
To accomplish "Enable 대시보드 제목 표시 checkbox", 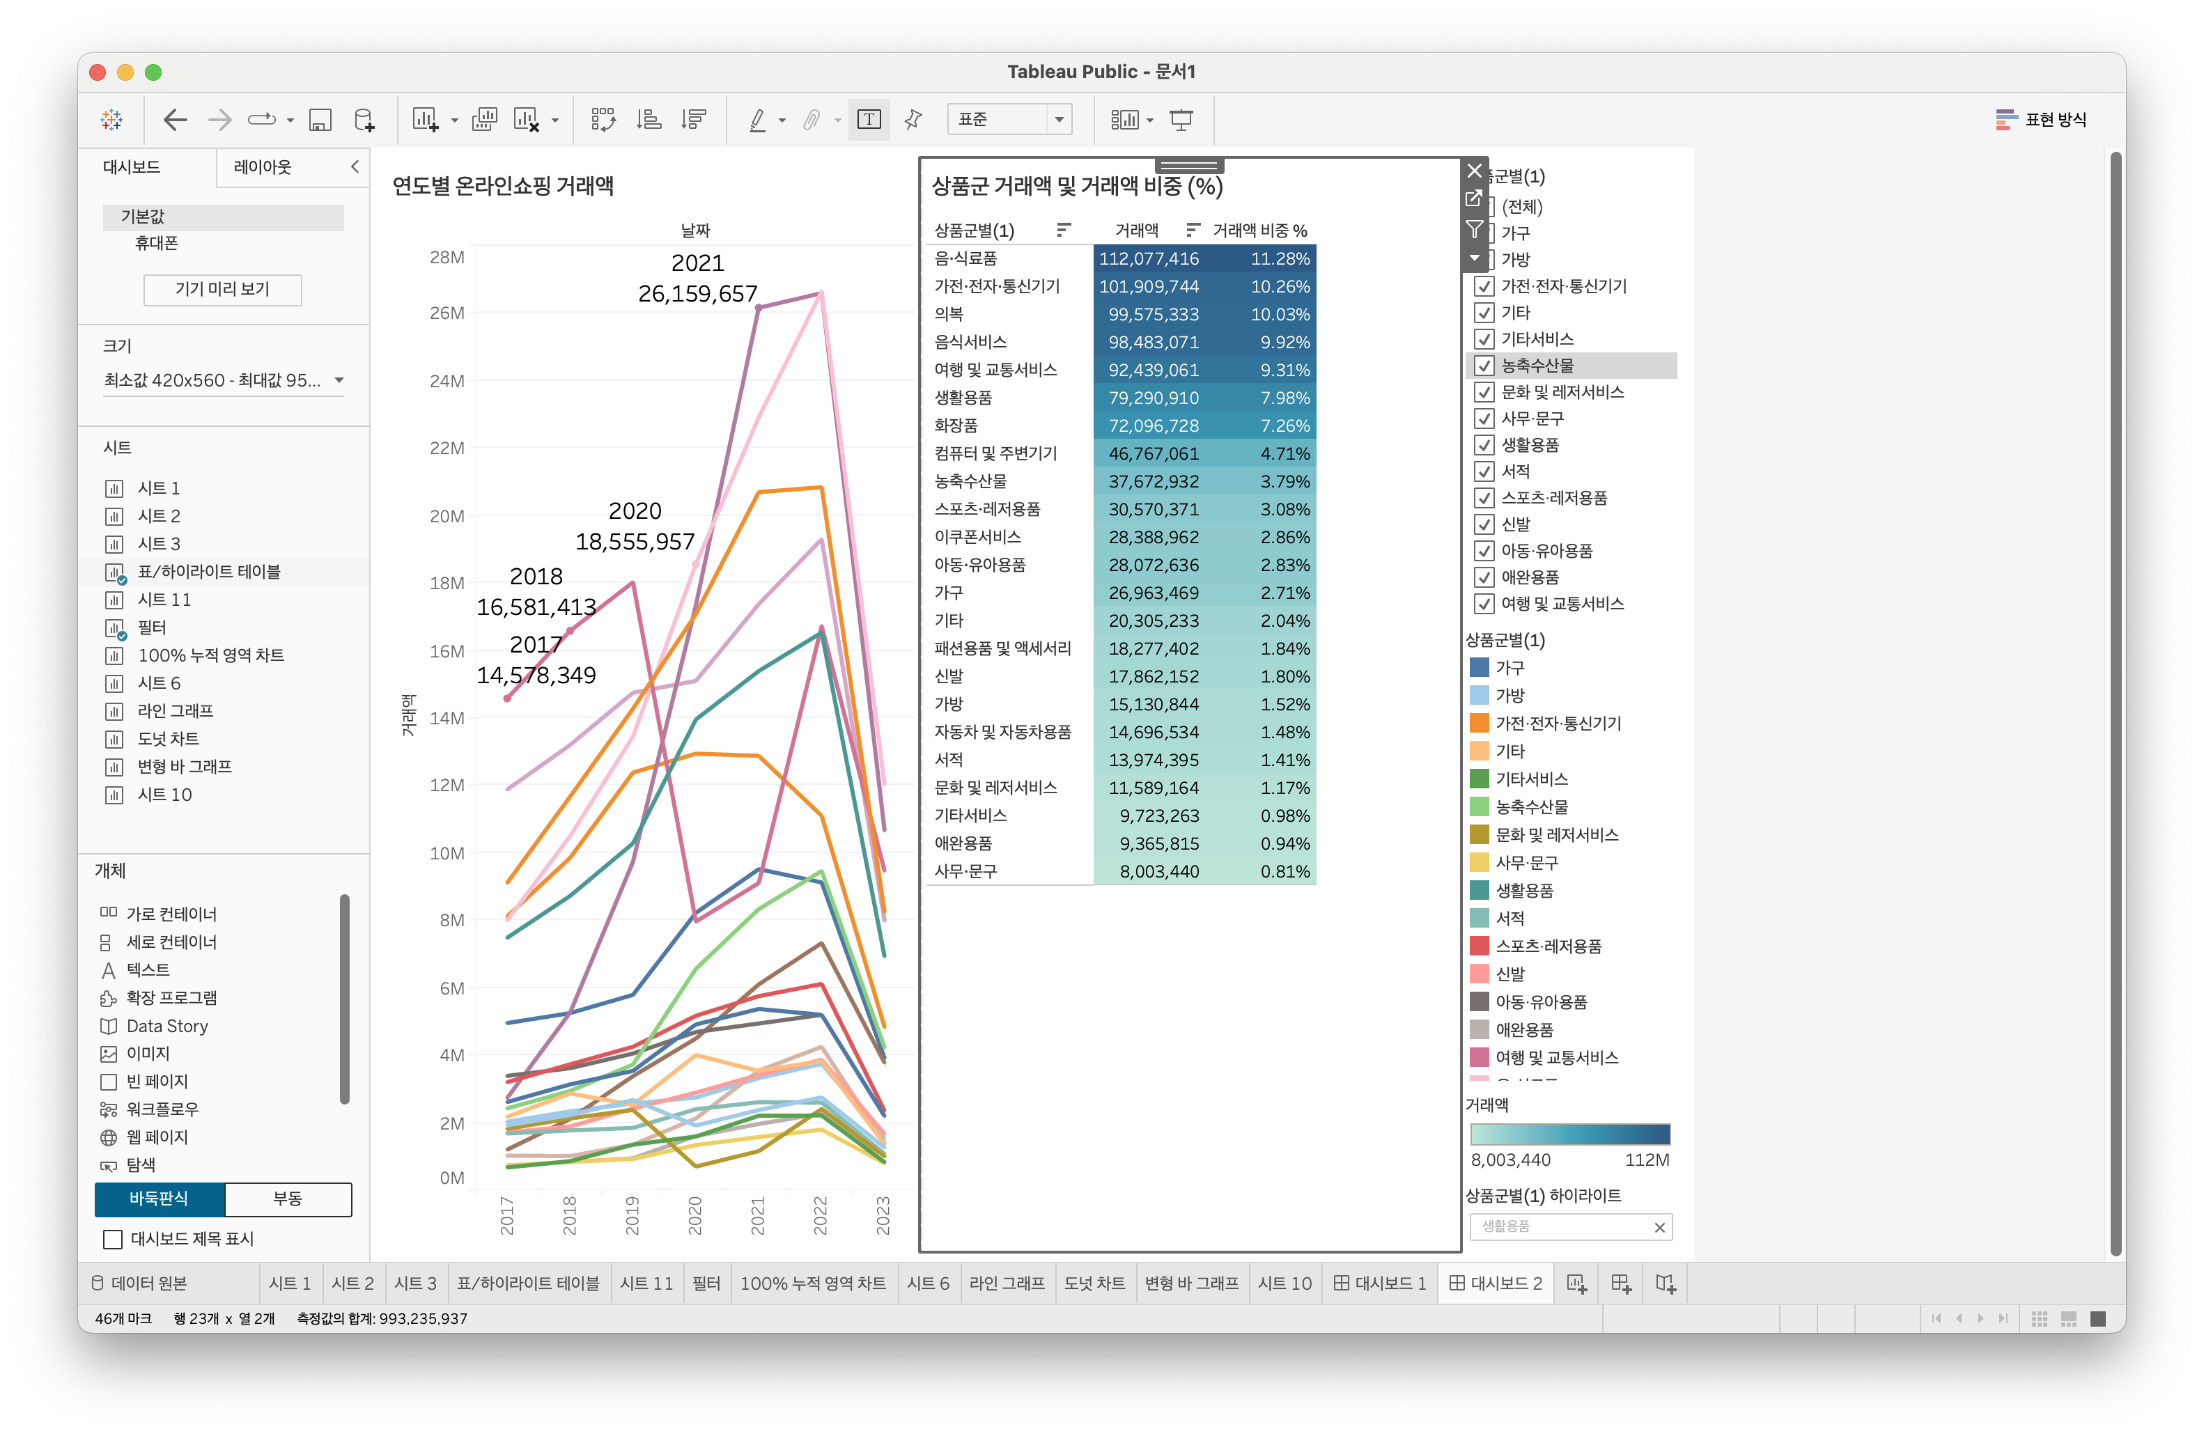I will point(113,1239).
